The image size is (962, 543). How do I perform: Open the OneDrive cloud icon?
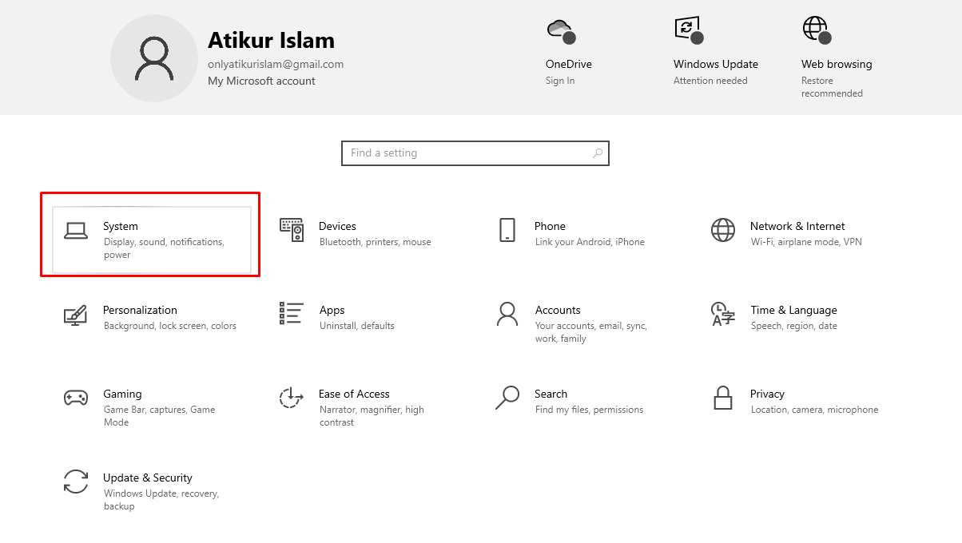click(x=559, y=30)
